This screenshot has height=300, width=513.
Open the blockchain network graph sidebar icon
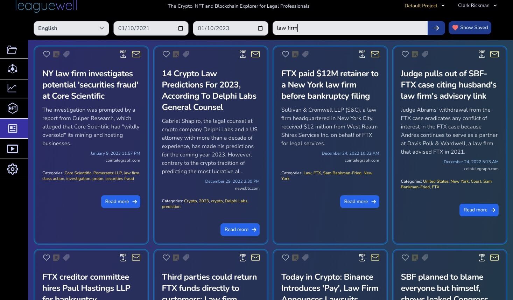coord(12,69)
